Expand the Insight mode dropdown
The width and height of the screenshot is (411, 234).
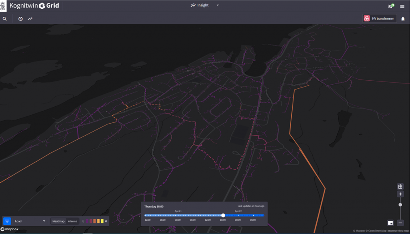pyautogui.click(x=218, y=6)
